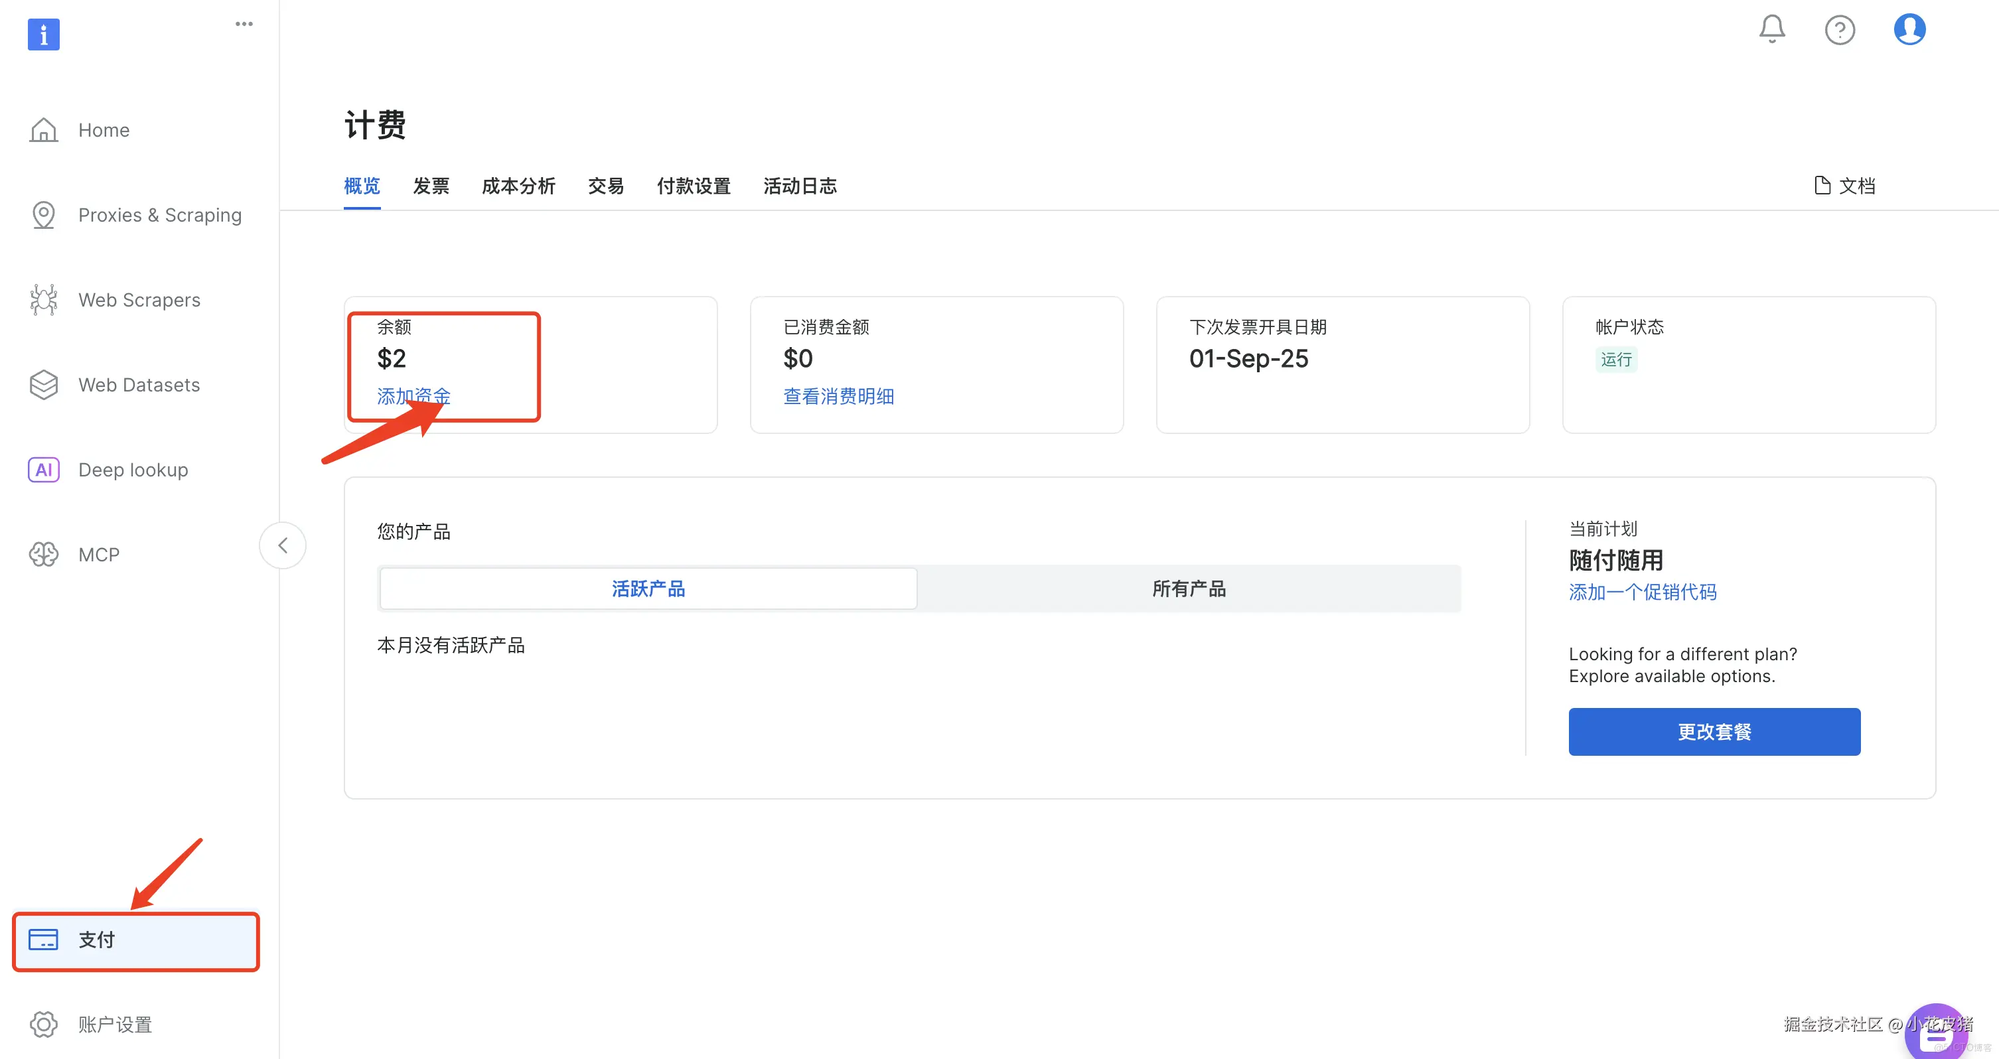Screen dimensions: 1999x1059
Task: Open Proxies & Scraping location pin icon
Action: click(43, 215)
